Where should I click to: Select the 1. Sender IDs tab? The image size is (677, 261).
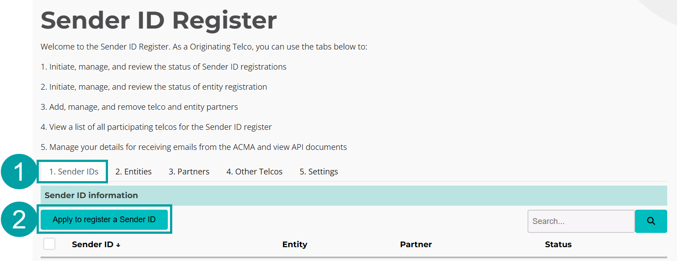click(72, 171)
